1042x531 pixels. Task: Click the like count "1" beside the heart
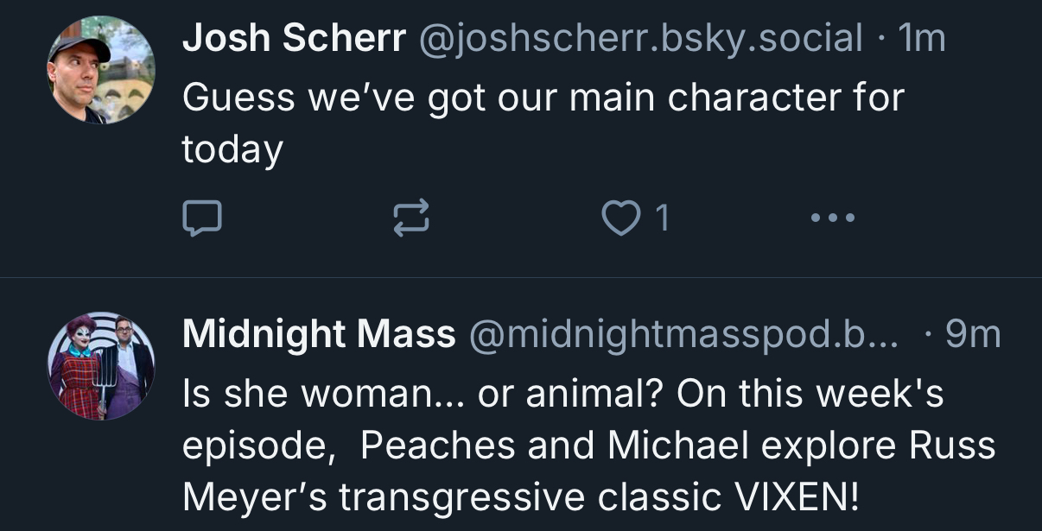[662, 218]
